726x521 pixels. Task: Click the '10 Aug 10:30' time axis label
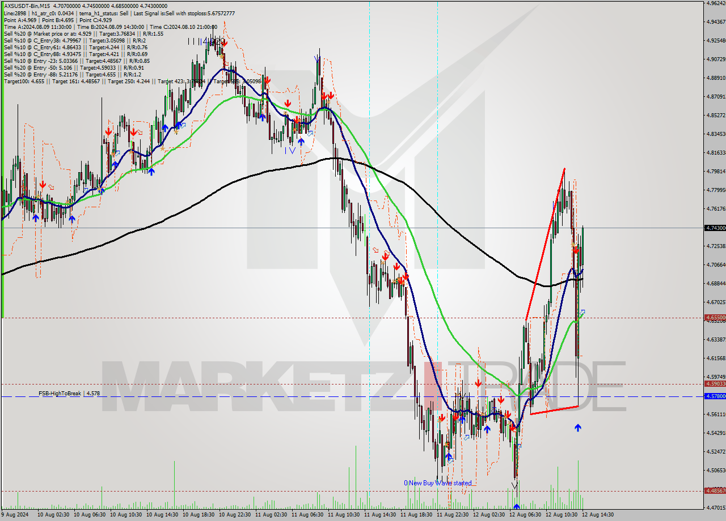(126, 515)
